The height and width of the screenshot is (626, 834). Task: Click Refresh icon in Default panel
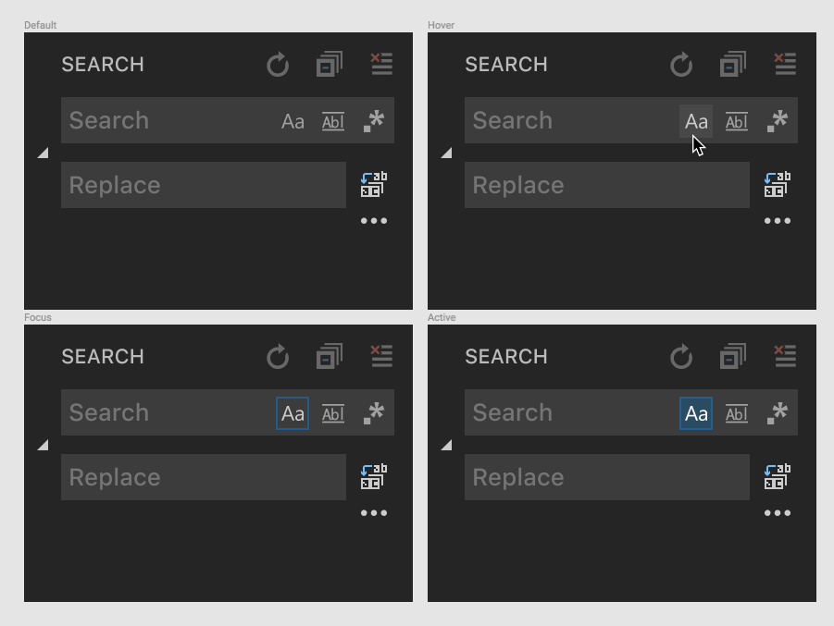[278, 65]
